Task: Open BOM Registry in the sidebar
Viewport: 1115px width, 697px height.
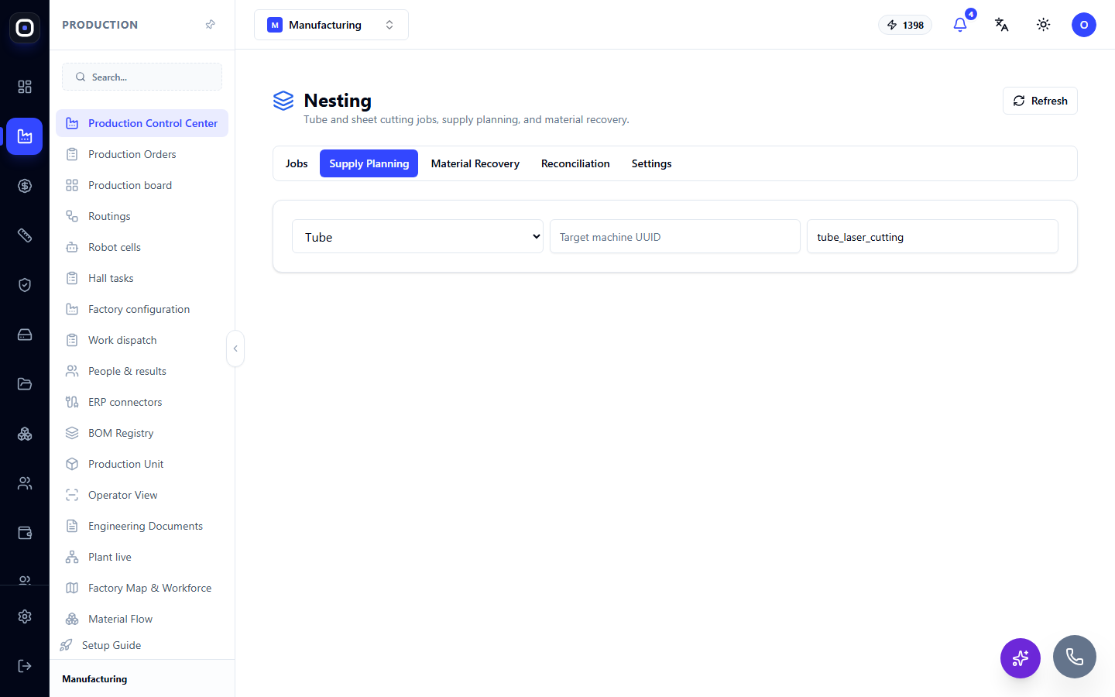Action: (142, 433)
